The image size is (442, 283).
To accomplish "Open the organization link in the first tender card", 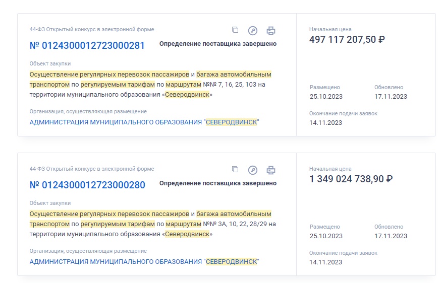I will click(144, 122).
